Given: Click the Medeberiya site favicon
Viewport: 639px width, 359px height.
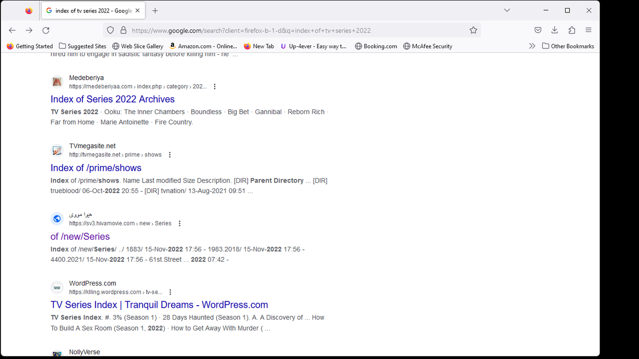Looking at the screenshot, I should pos(57,82).
